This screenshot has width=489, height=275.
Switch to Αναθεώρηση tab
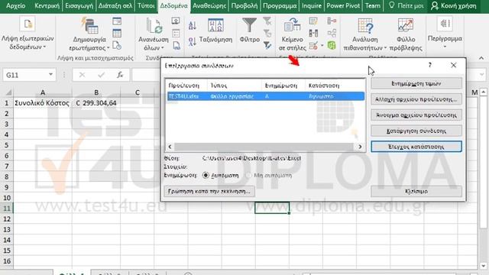209,5
